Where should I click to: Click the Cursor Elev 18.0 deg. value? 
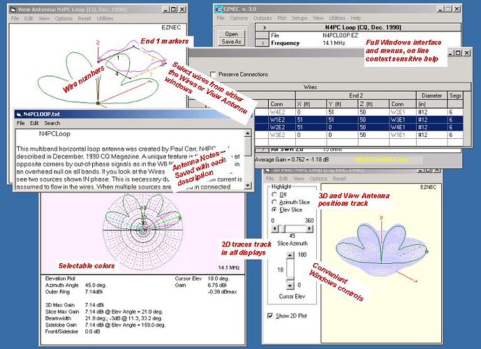coord(219,279)
